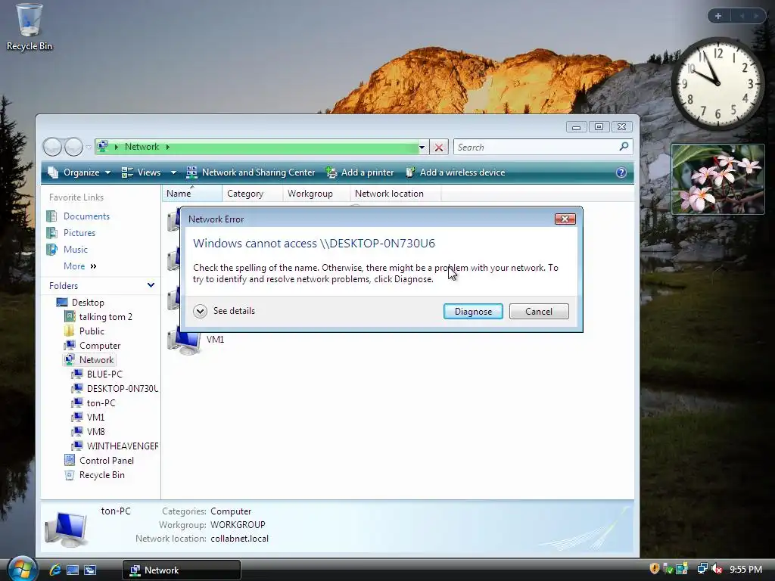
Task: Click the address bar network icon
Action: pyautogui.click(x=103, y=146)
